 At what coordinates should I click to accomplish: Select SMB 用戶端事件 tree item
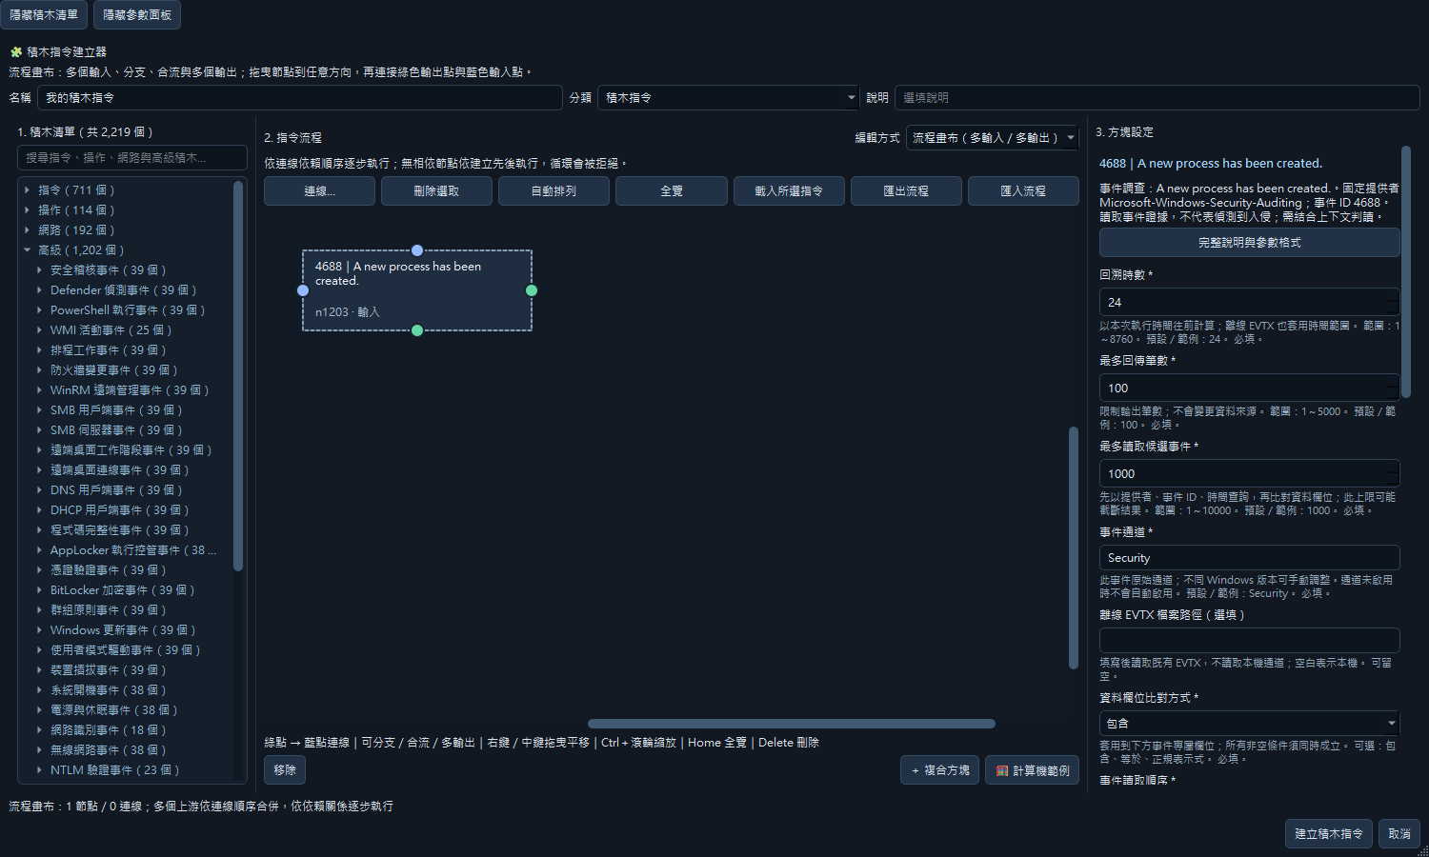click(115, 410)
